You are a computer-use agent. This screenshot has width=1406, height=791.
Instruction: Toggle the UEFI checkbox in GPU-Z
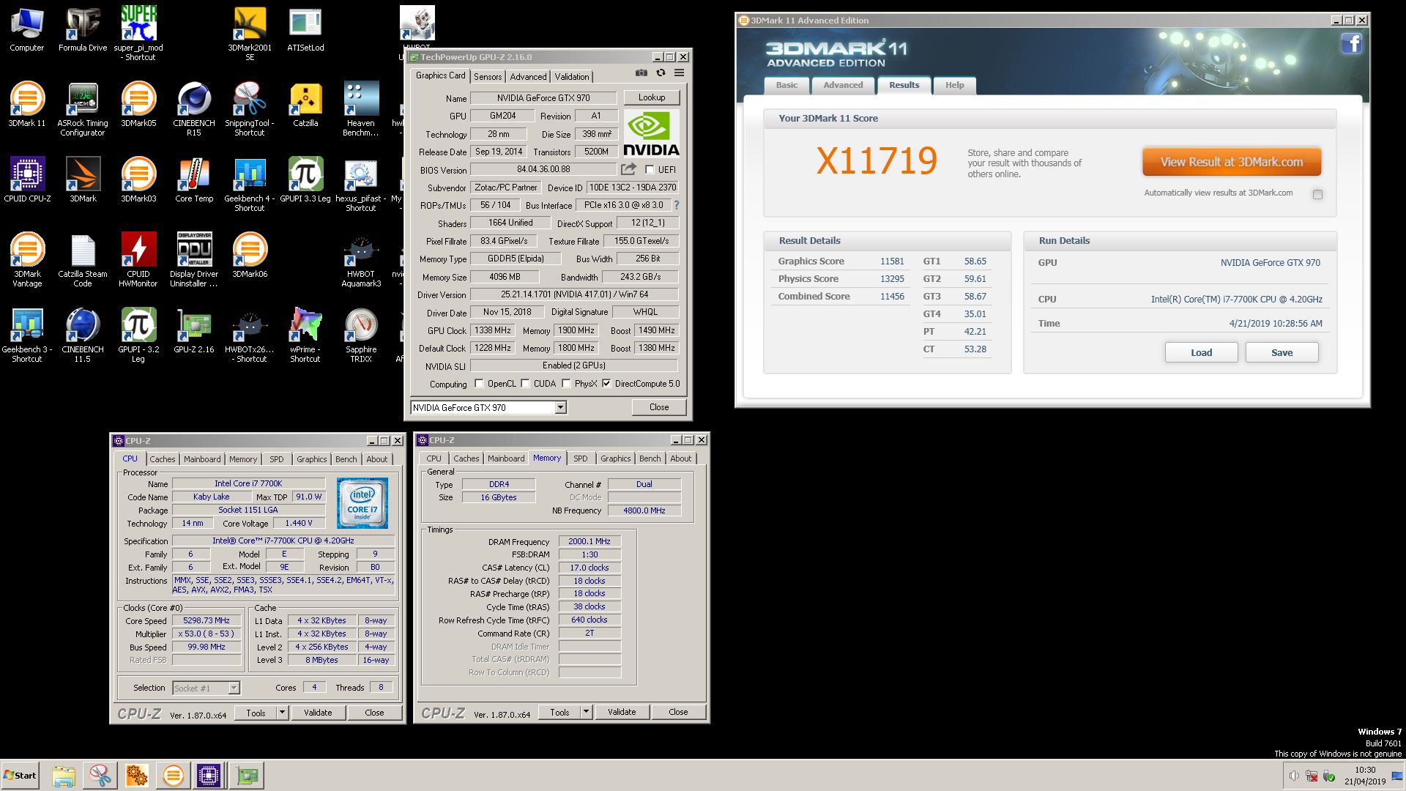650,170
